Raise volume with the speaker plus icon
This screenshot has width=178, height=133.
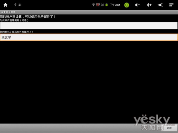(x=149, y=5)
